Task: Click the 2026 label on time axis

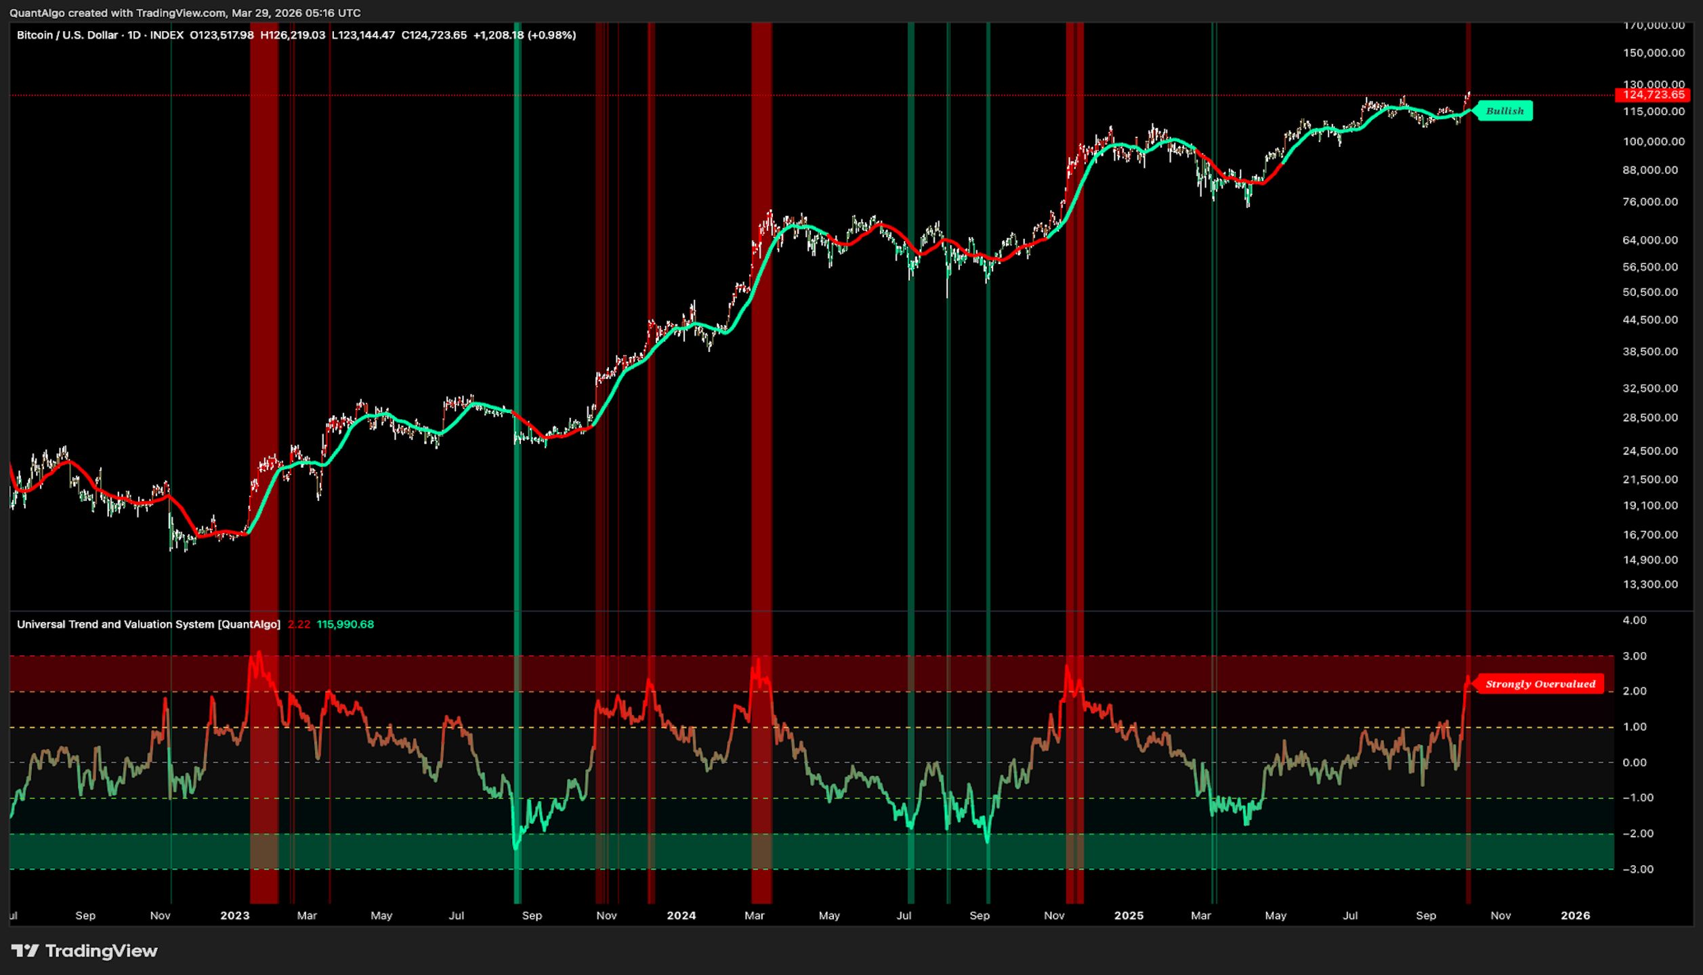Action: tap(1575, 915)
